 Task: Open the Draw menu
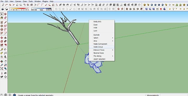(x=25, y=1)
